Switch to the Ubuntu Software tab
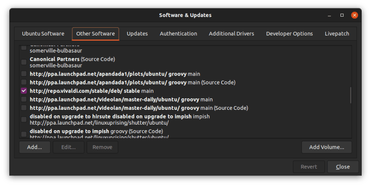 43,34
